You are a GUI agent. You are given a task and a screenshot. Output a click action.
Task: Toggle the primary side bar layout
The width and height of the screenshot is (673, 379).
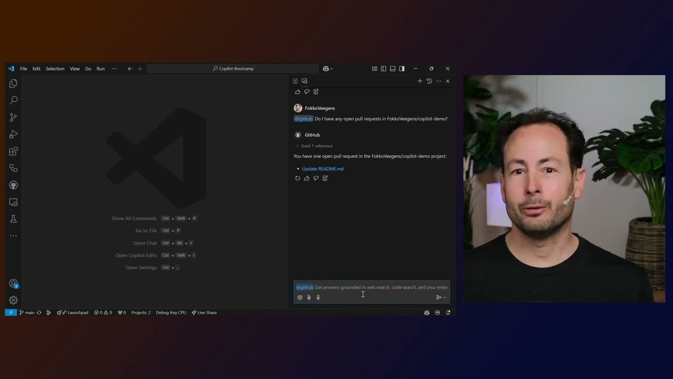(383, 68)
